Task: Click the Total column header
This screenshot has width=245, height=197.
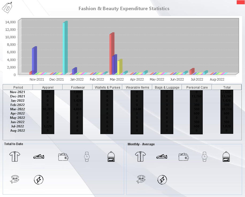Action: click(x=227, y=87)
